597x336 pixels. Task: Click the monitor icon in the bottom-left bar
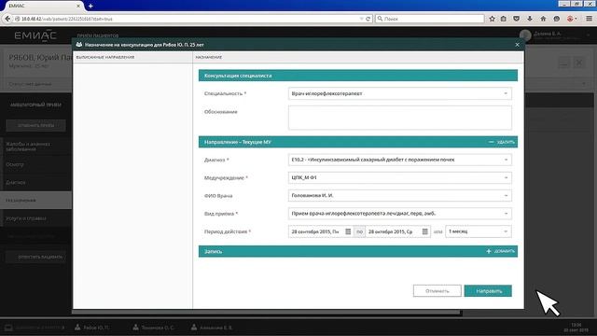(x=8, y=328)
